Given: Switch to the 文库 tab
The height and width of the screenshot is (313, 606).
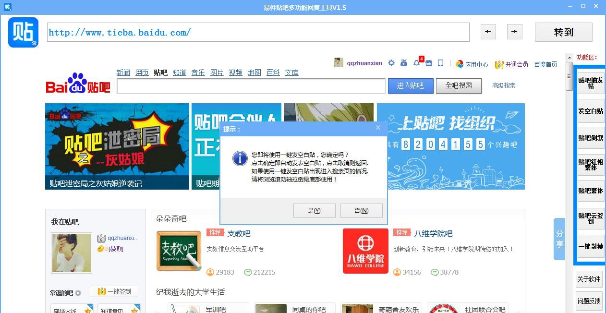Looking at the screenshot, I should pyautogui.click(x=292, y=72).
